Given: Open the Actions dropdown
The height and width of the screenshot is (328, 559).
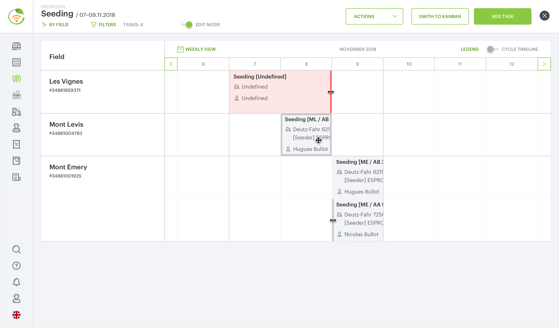Looking at the screenshot, I should pyautogui.click(x=374, y=16).
